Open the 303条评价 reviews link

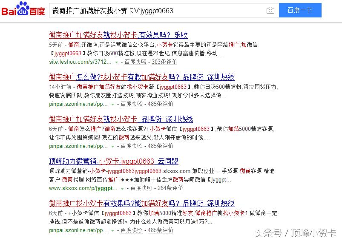[164, 62]
